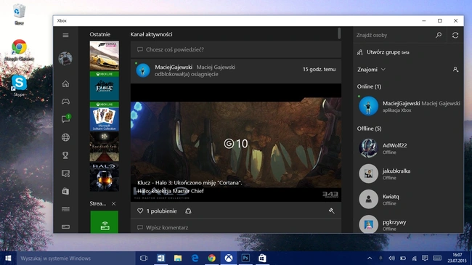Open Store bag icon in Xbox sidebar
Viewport: 472px width, 265px height.
(65, 191)
